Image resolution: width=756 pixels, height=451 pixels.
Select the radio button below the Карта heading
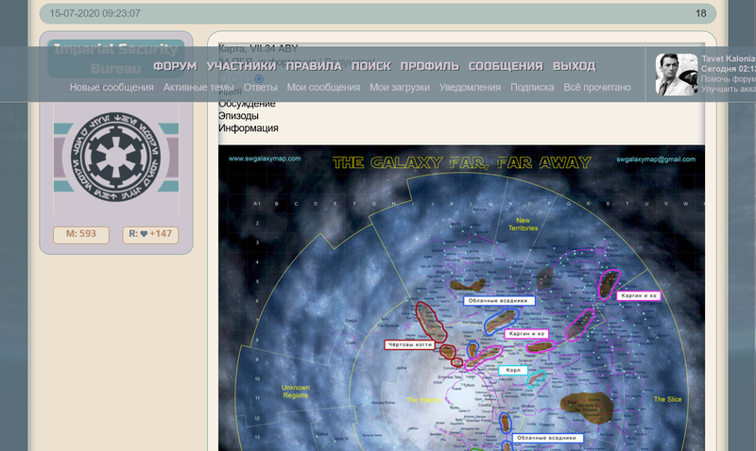(259, 78)
